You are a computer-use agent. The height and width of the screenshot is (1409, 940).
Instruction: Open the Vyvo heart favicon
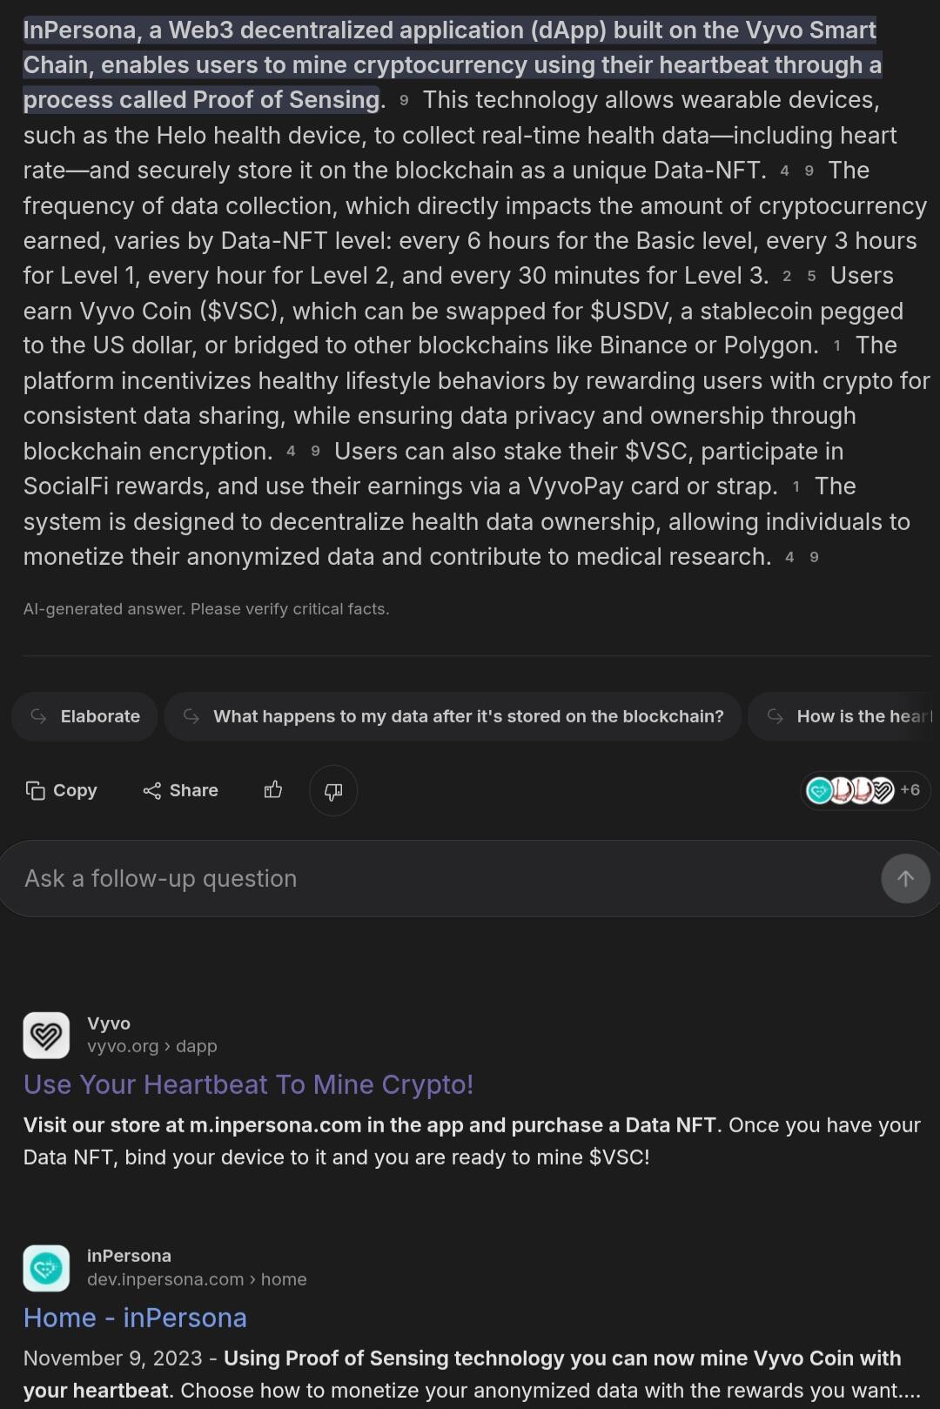click(x=46, y=1035)
